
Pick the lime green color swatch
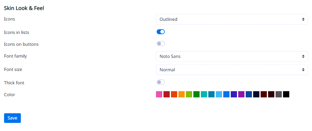[x=189, y=94]
